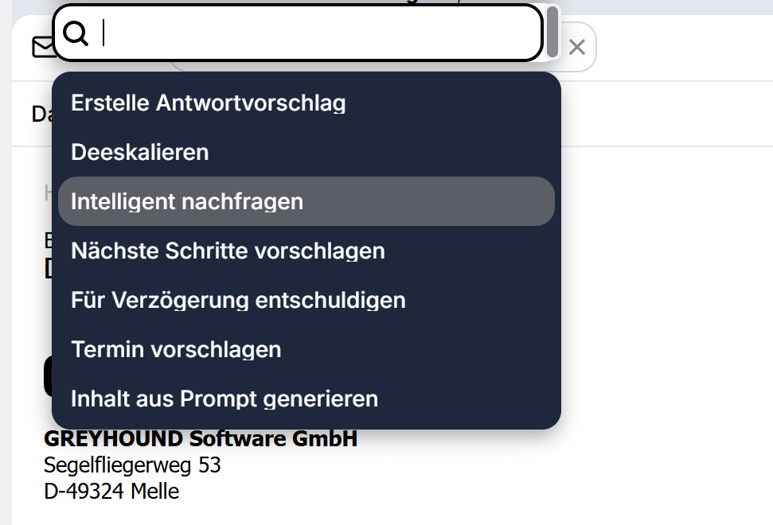
Task: Click the faded 'H' text behind the menu
Action: pyautogui.click(x=49, y=192)
